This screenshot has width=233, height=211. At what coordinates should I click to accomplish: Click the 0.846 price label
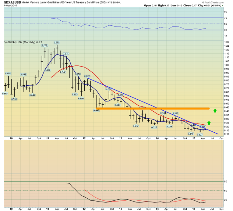point(23,74)
